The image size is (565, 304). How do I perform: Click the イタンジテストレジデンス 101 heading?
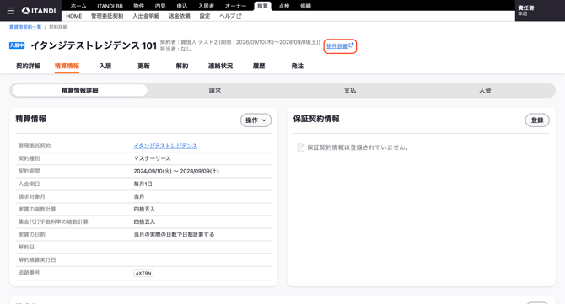(x=94, y=45)
